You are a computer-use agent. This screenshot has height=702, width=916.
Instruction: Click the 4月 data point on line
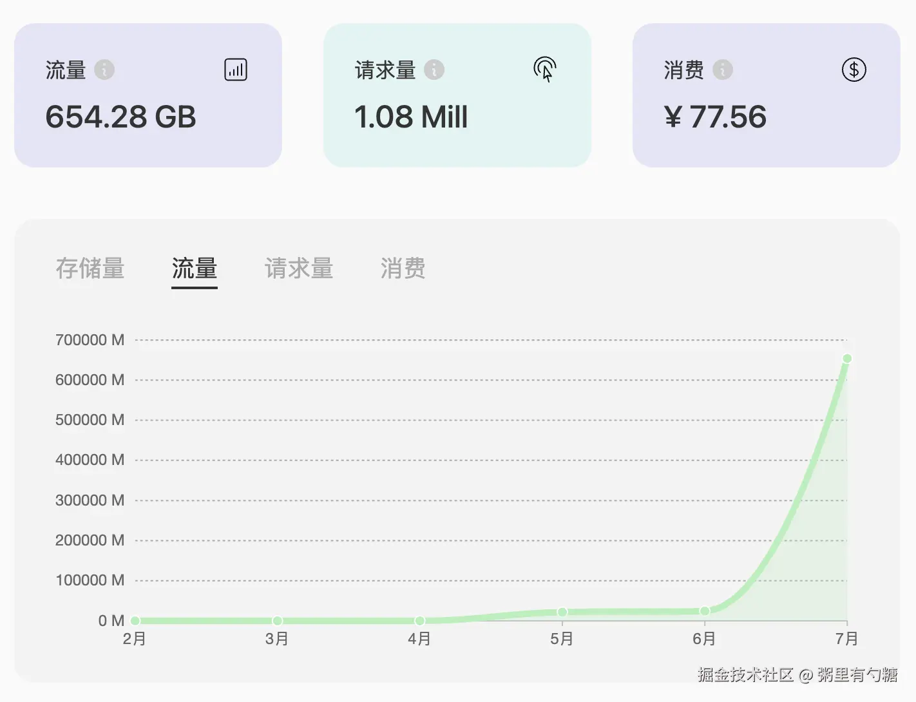(x=420, y=621)
